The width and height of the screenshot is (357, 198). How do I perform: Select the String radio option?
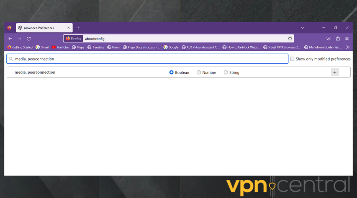tap(226, 72)
